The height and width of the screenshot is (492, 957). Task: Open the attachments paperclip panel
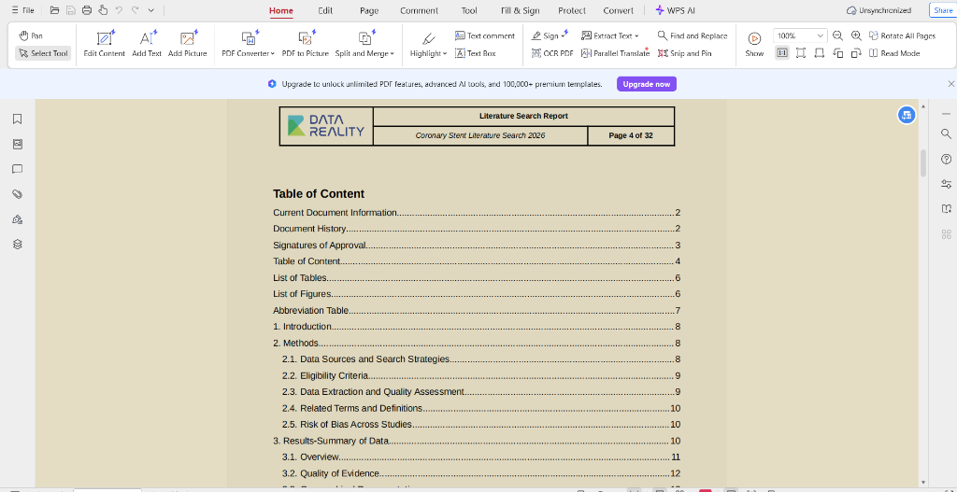18,194
